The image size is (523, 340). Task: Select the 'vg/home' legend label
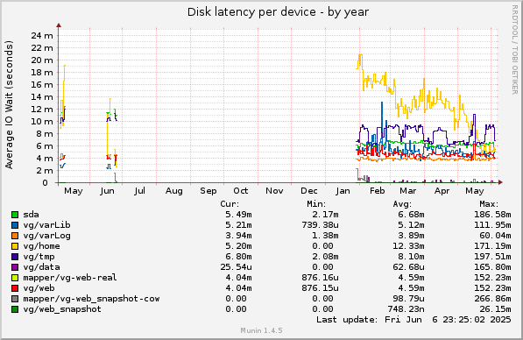point(42,246)
